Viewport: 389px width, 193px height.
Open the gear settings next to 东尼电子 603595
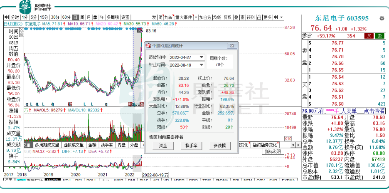pyautogui.click(x=382, y=18)
